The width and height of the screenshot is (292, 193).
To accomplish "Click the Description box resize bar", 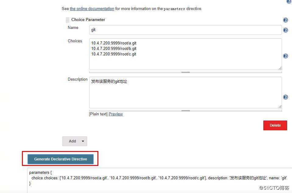I will pos(185,111).
